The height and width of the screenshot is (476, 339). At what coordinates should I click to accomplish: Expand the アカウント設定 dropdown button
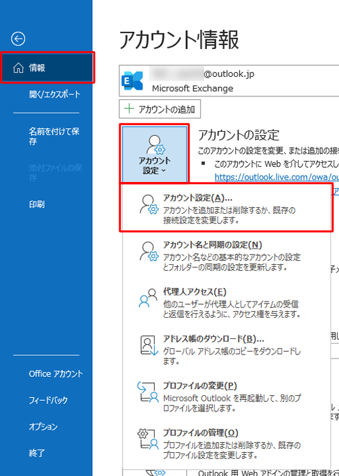click(155, 154)
